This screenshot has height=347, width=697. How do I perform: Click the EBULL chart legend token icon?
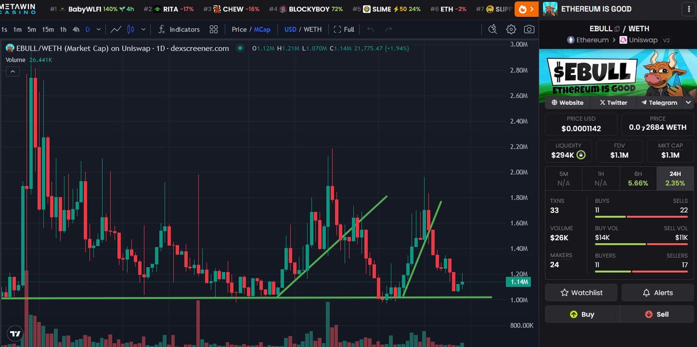pos(10,48)
